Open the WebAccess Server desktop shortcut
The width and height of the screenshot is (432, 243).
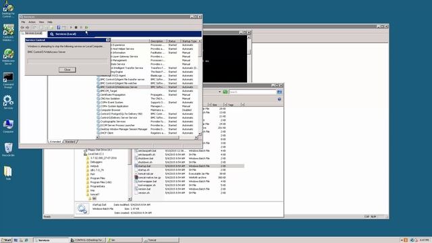(8, 57)
